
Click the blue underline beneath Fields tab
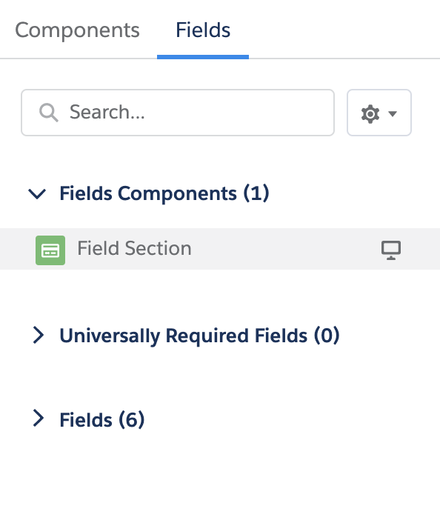[x=203, y=57]
